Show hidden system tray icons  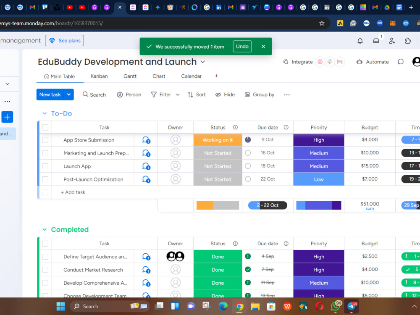[x=414, y=306]
